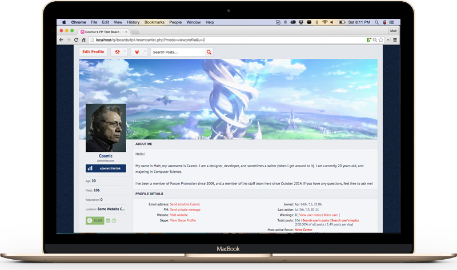Click the ABOUT ME section header

144,144
